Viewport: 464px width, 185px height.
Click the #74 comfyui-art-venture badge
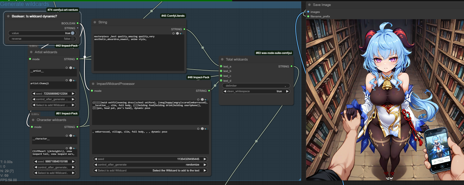click(x=63, y=10)
